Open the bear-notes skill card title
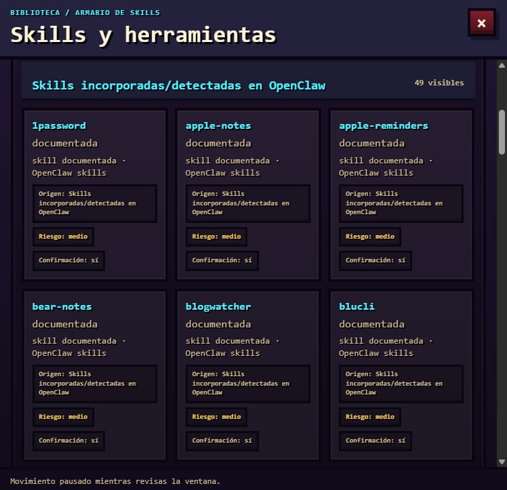This screenshot has height=490, width=507. point(62,306)
